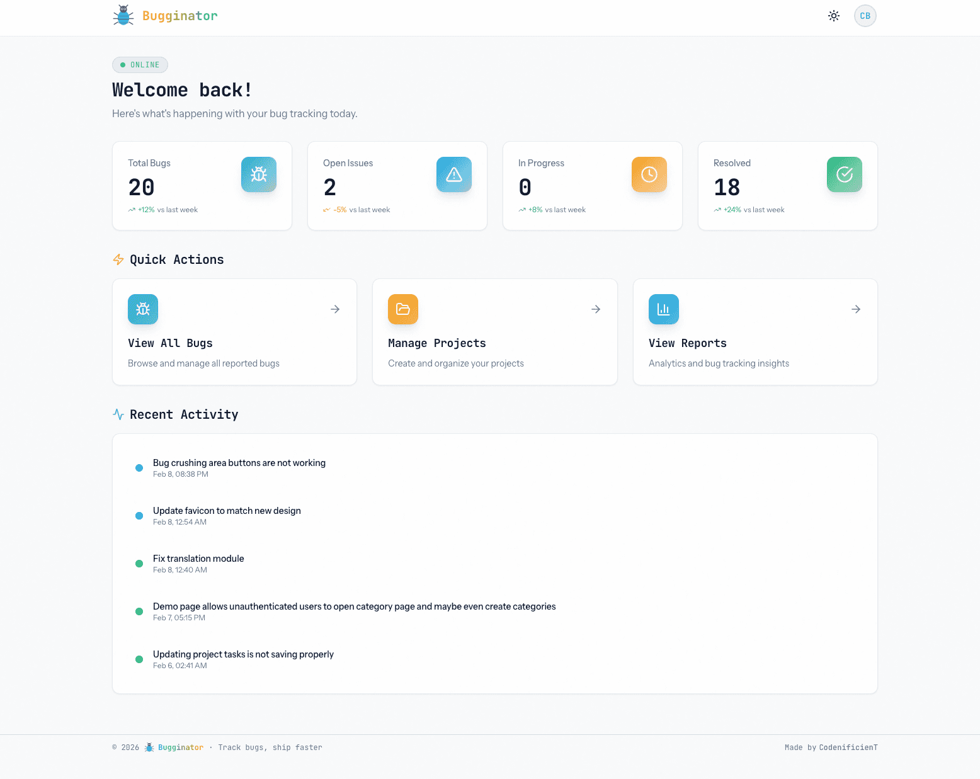
Task: Click the bar chart icon in View Reports
Action: pos(664,309)
